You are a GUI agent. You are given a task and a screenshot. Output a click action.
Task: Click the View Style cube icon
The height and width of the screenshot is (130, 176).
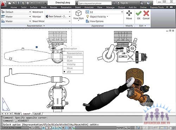pyautogui.click(x=78, y=13)
